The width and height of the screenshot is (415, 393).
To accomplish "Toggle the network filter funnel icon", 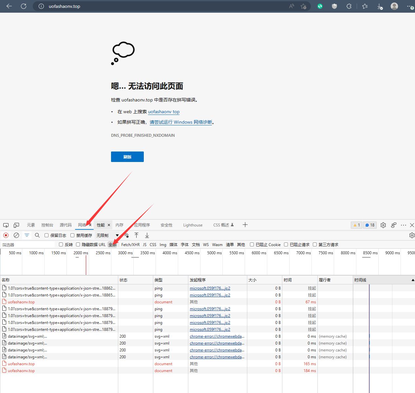I will pos(27,235).
